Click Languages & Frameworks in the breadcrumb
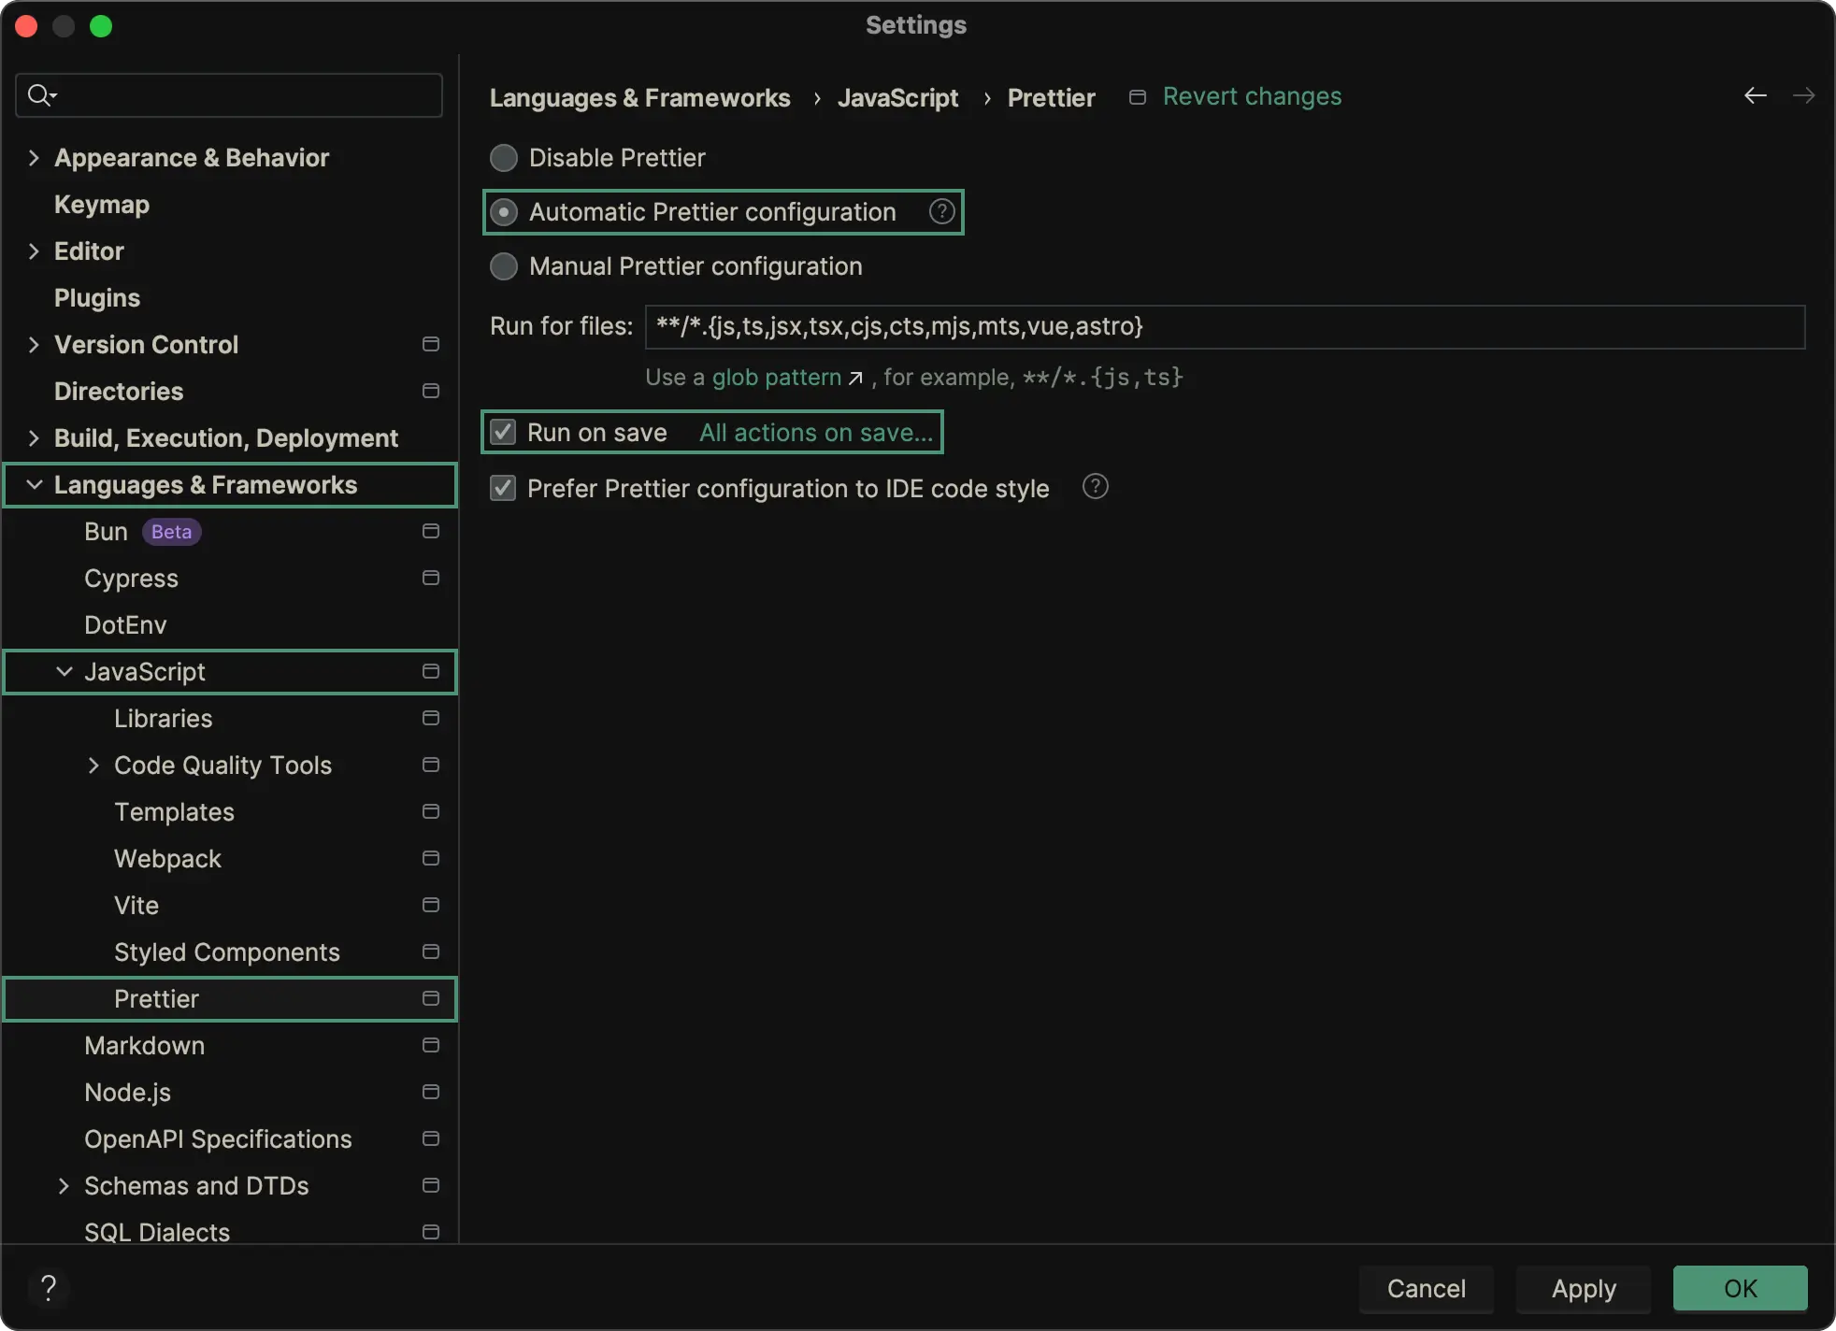 pos(639,97)
